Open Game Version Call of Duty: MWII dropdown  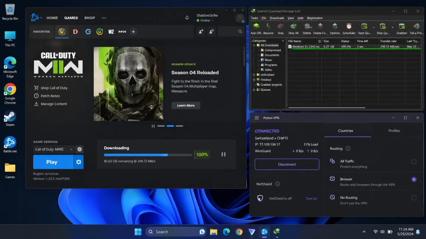click(53, 149)
